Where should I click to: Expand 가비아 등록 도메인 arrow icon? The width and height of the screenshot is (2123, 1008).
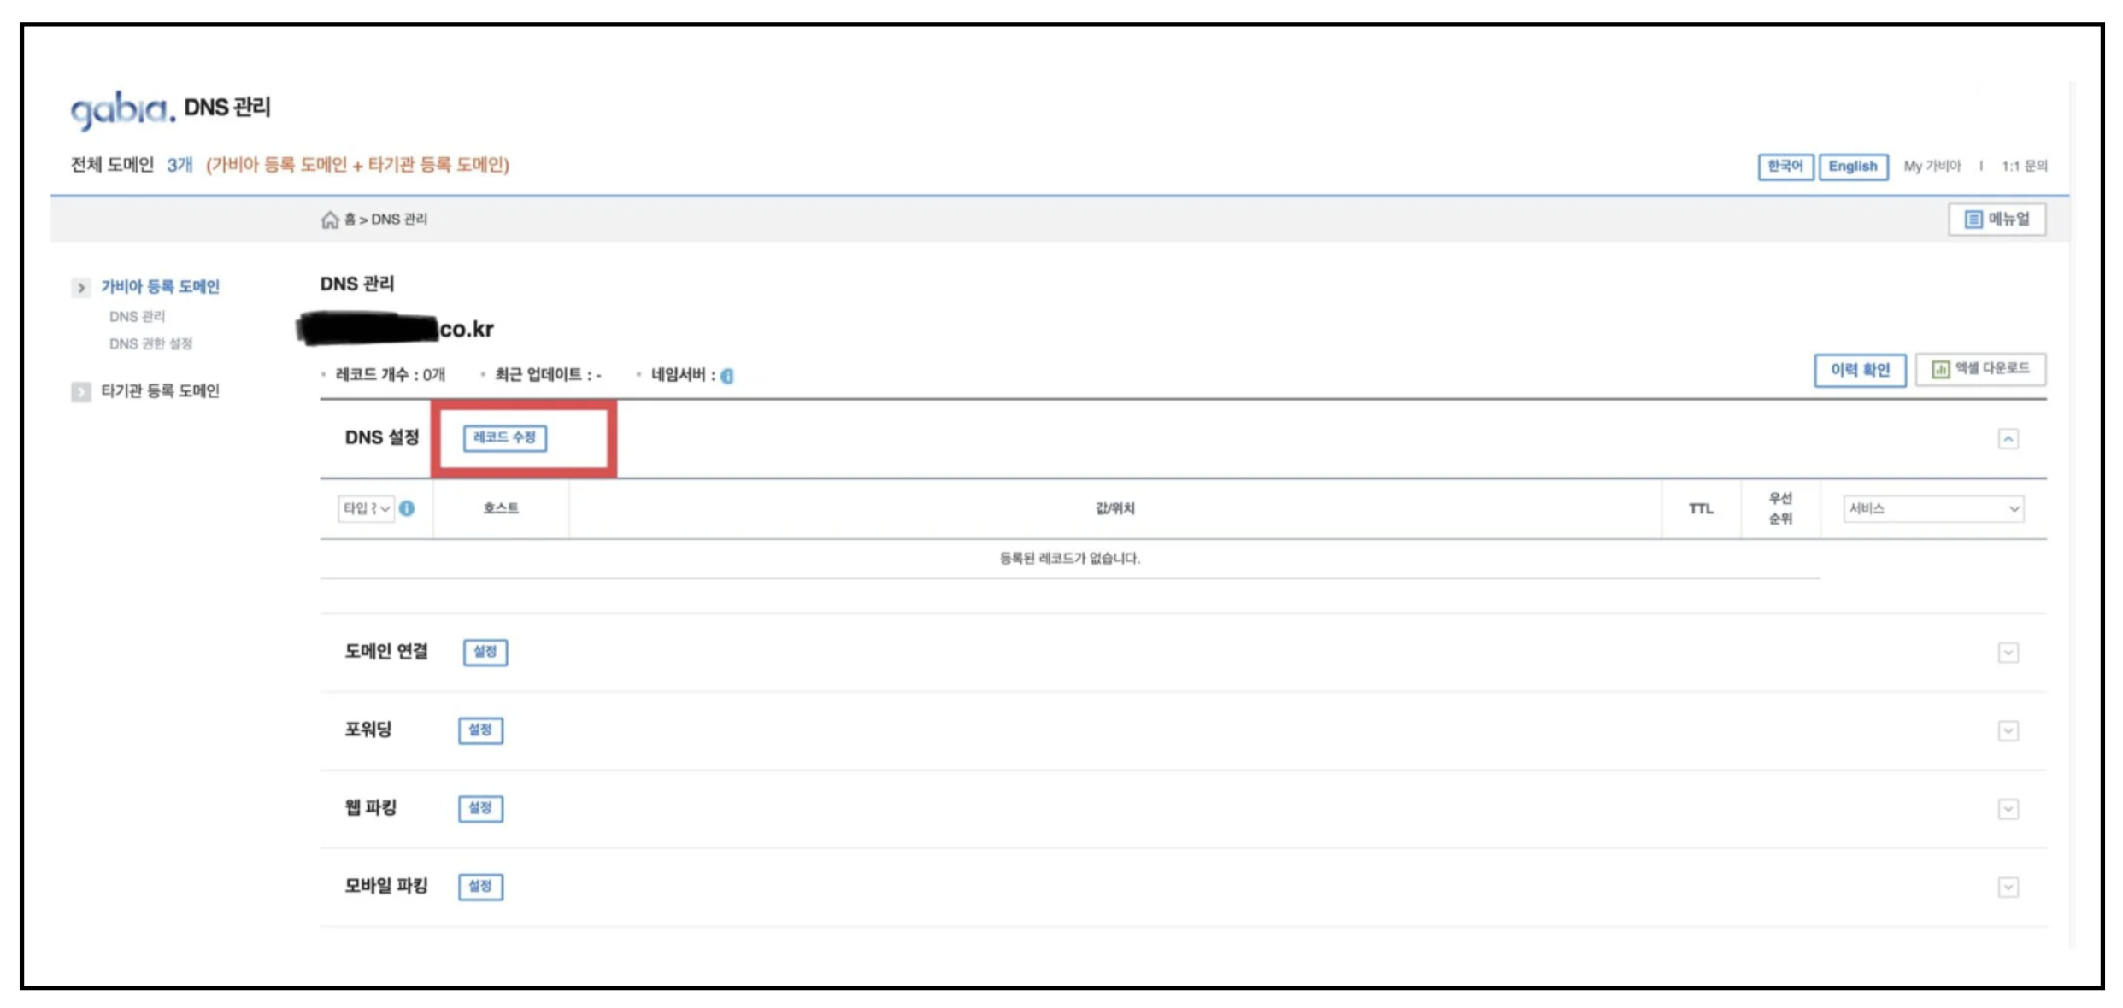[81, 288]
